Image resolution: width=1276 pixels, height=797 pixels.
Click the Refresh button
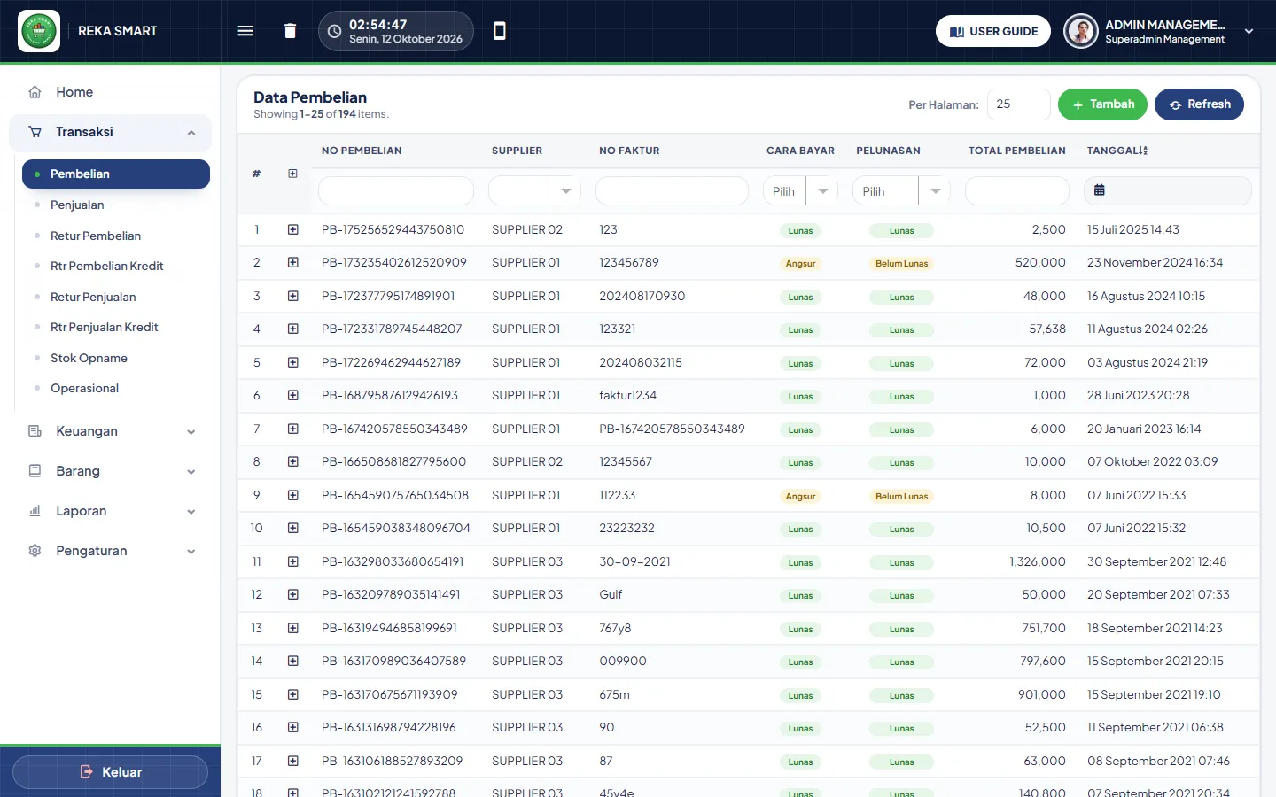(1199, 104)
